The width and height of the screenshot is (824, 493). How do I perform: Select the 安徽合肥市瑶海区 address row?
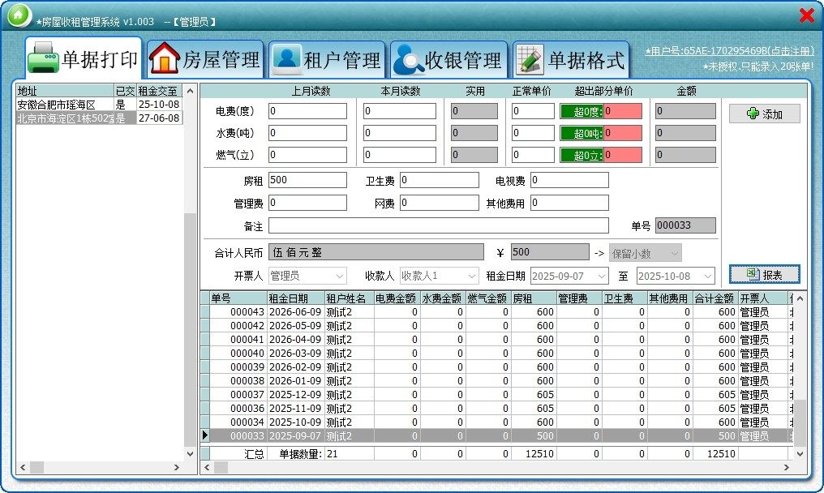pyautogui.click(x=99, y=105)
